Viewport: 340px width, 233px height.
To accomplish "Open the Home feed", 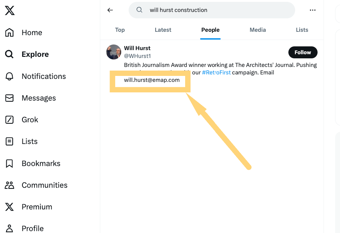I will pyautogui.click(x=32, y=33).
